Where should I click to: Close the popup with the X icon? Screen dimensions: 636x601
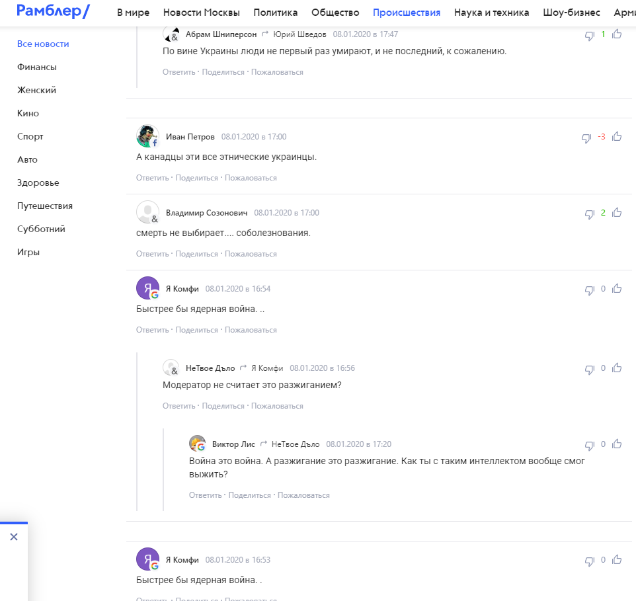pyautogui.click(x=14, y=537)
